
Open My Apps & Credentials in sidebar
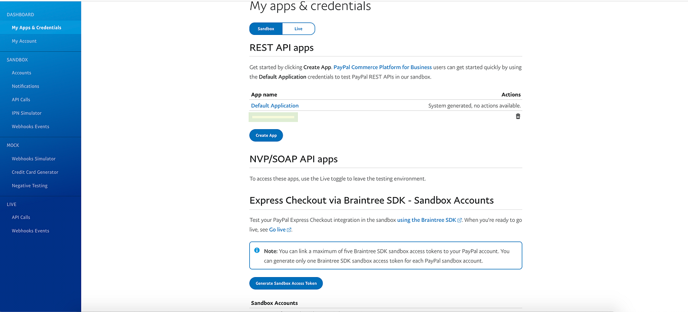point(36,28)
